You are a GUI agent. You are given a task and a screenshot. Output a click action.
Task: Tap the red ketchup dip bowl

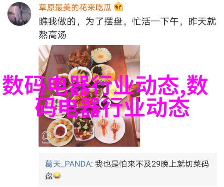[60, 131]
